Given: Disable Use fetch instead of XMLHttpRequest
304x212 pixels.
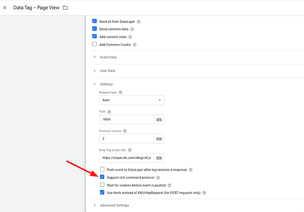Looking at the screenshot, I should coord(102,193).
